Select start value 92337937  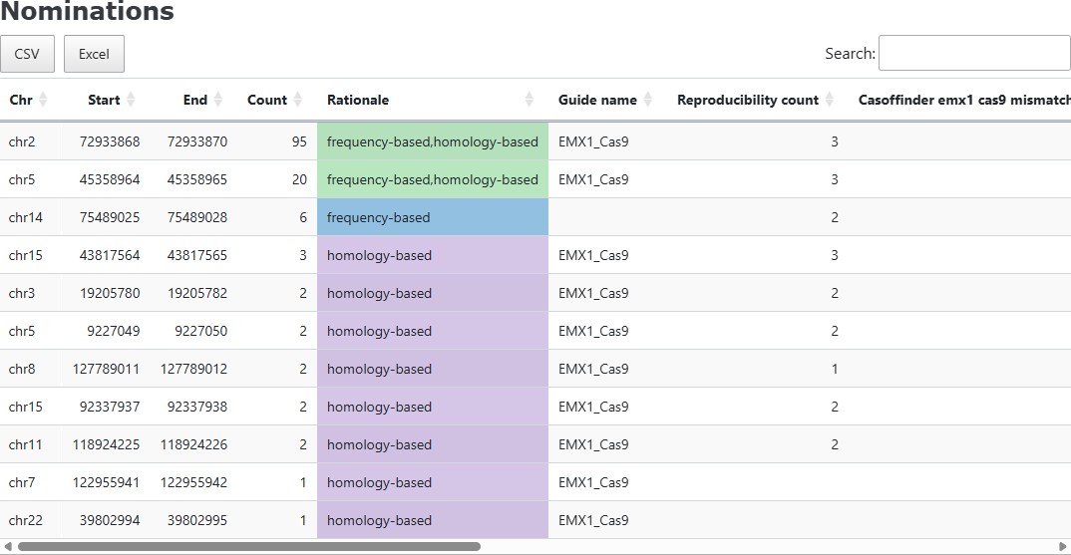[x=110, y=407]
